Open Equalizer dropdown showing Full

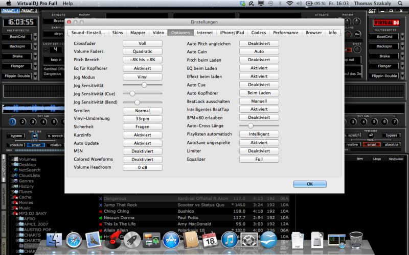tap(259, 159)
